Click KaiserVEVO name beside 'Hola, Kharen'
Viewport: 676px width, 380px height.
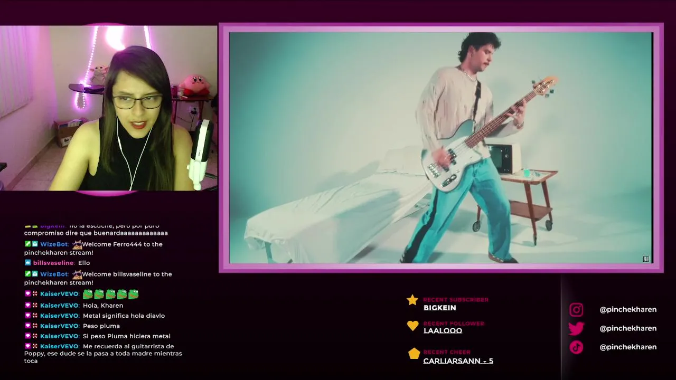(59, 306)
